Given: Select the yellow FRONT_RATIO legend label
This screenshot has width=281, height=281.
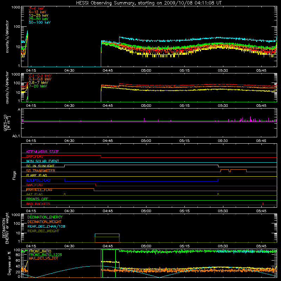Looking at the screenshot, I should (40, 251).
